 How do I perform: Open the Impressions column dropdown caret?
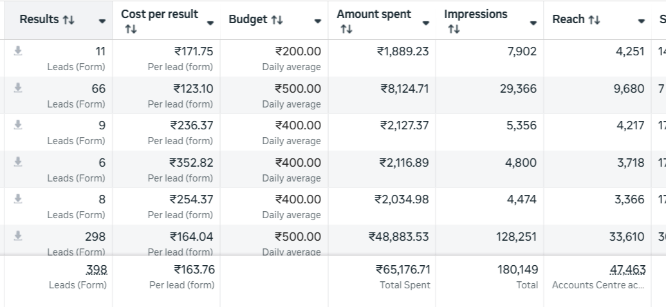(533, 23)
